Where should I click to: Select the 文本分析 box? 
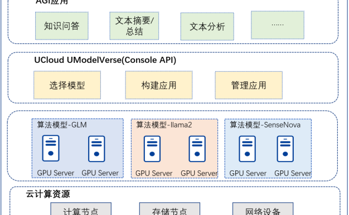point(207,27)
